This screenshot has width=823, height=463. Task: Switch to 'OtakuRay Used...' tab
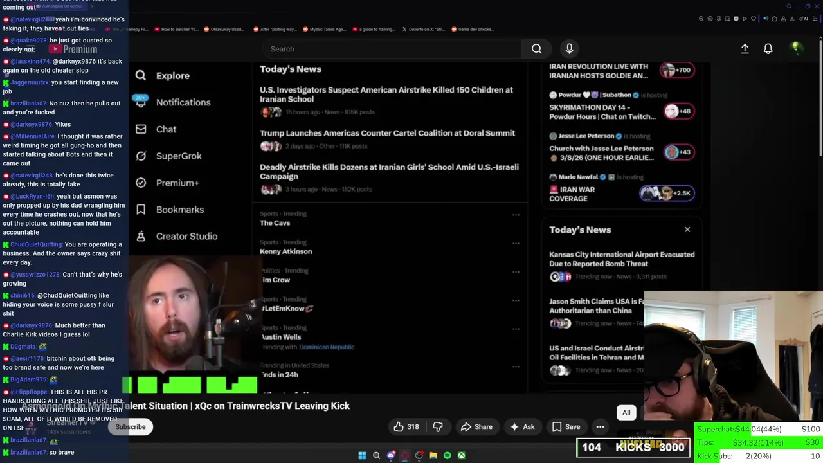click(225, 29)
